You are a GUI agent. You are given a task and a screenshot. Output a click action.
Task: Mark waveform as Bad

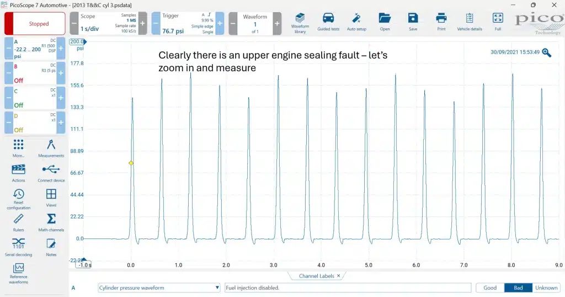[518, 288]
